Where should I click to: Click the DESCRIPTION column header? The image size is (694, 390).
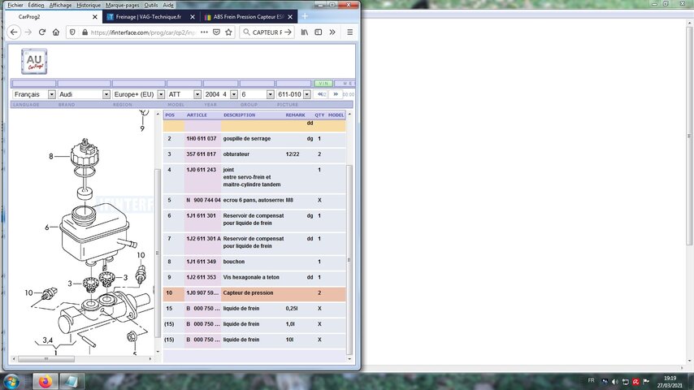point(239,115)
